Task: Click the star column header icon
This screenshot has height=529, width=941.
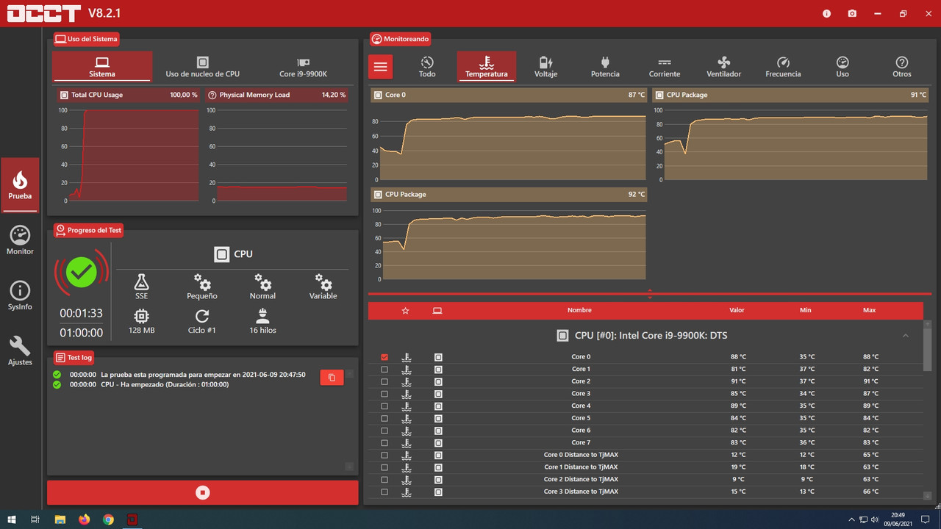Action: 405,311
